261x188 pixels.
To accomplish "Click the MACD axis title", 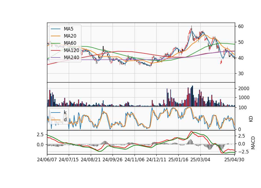I will 253,143.
